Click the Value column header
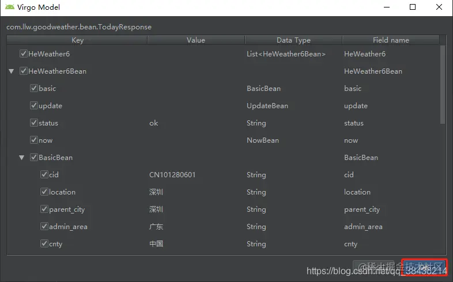This screenshot has width=453, height=282. 196,40
